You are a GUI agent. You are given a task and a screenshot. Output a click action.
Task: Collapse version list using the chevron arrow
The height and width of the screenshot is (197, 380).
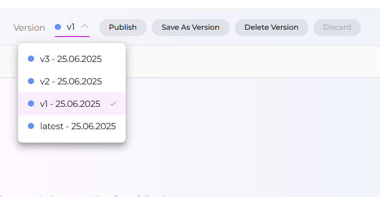pos(85,27)
